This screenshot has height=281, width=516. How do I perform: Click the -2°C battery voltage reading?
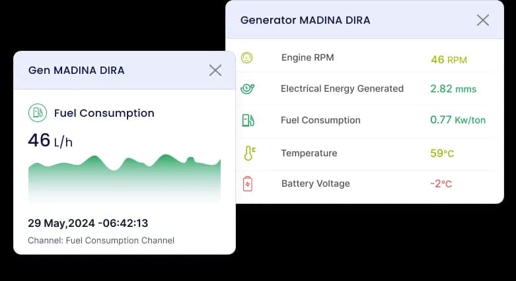coord(441,184)
